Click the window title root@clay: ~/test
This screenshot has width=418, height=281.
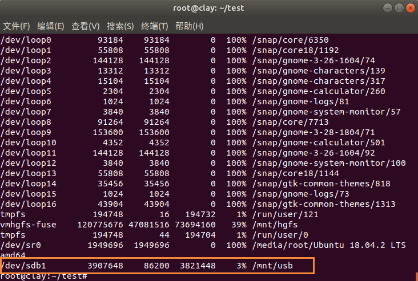tap(208, 8)
